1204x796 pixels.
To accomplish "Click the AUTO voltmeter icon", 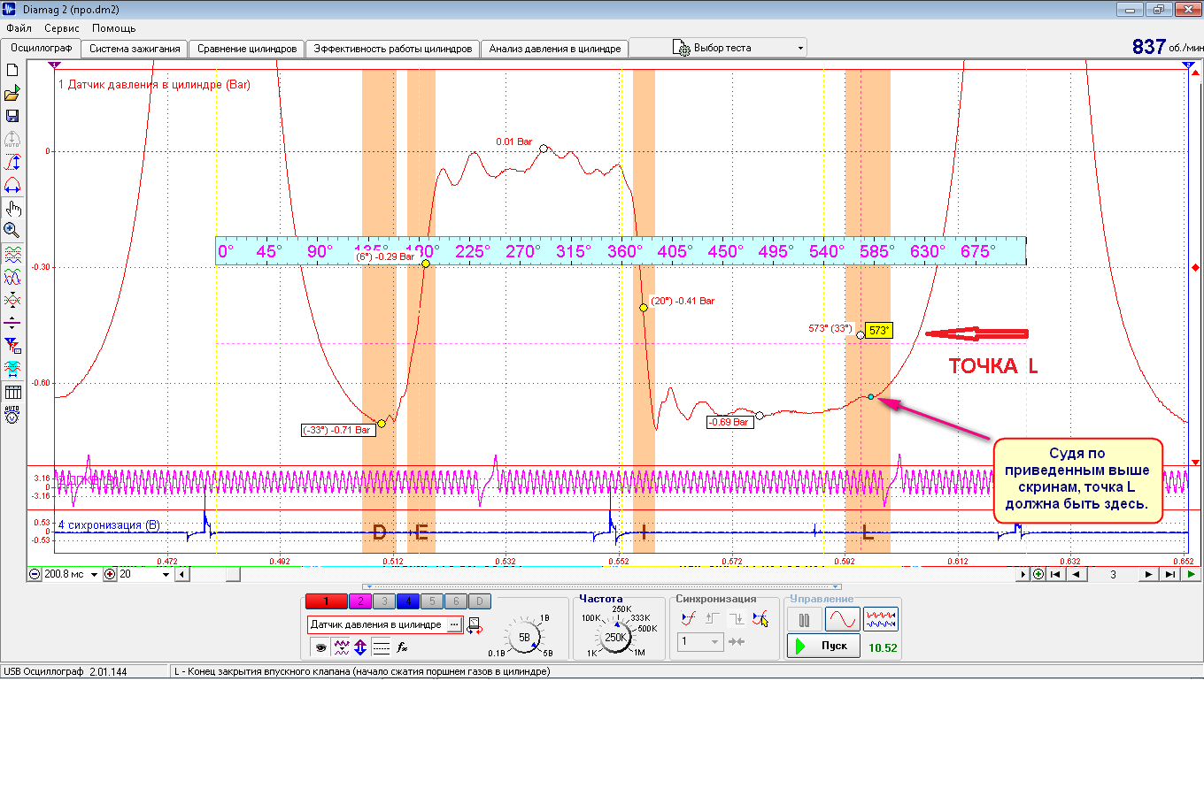I will [12, 415].
